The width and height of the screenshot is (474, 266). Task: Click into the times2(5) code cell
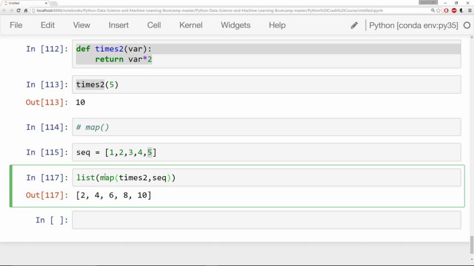[266, 85]
